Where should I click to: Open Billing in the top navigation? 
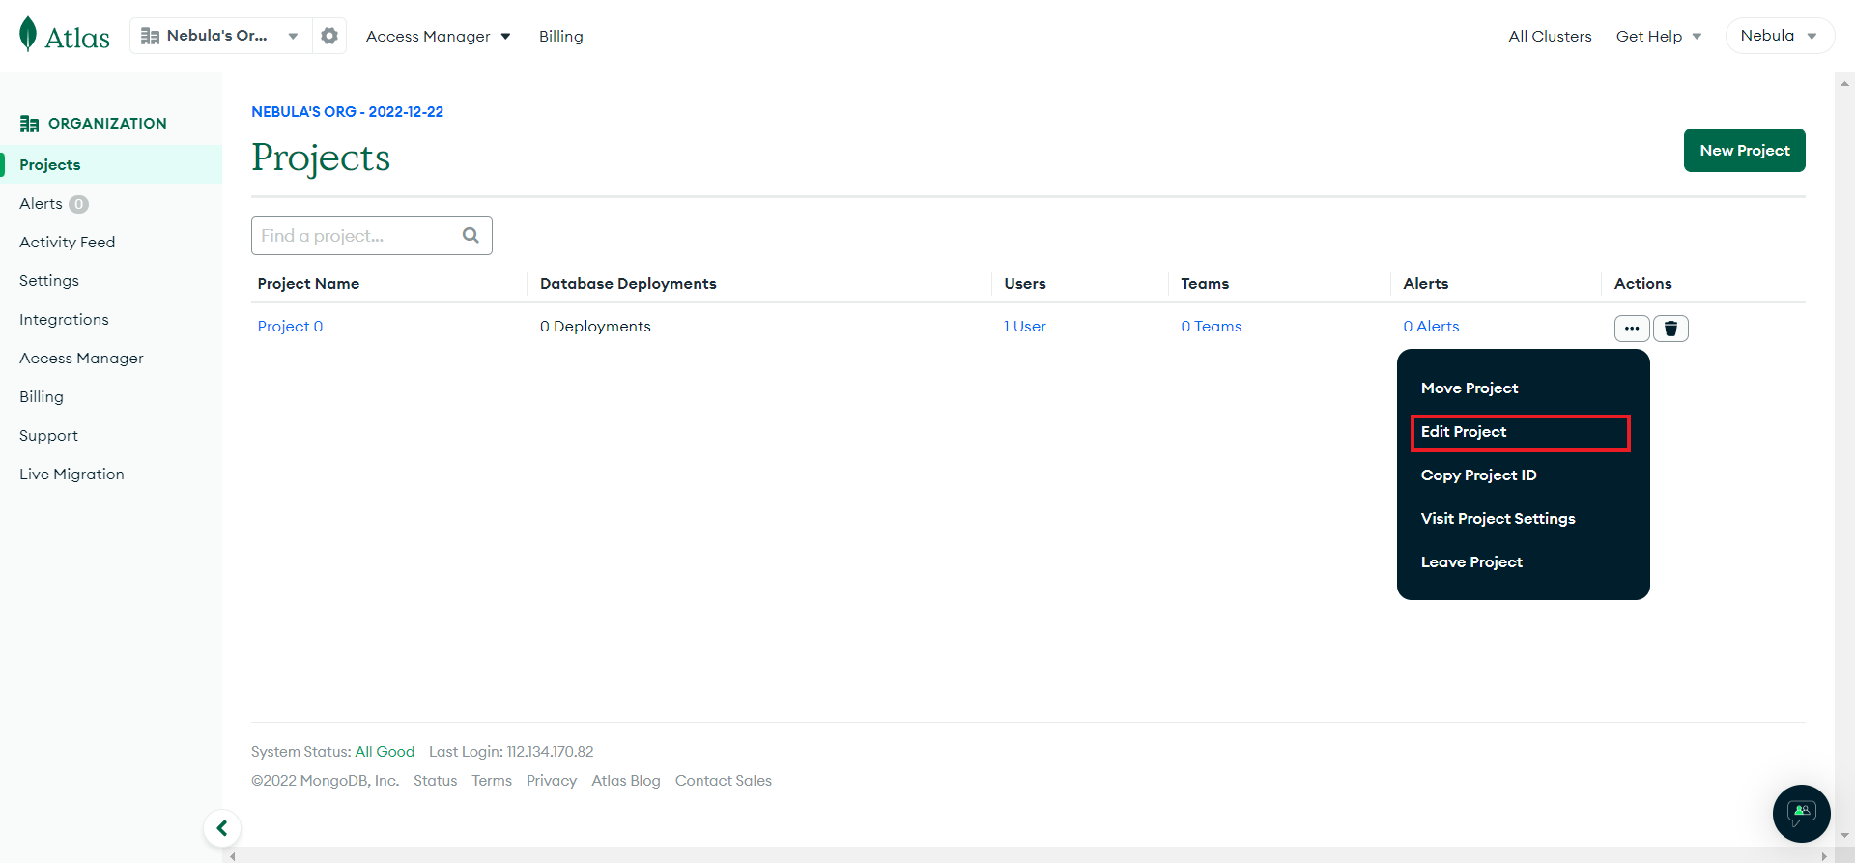(x=560, y=36)
